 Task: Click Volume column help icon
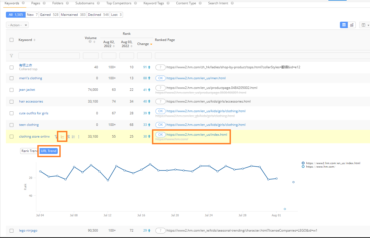click(90, 42)
